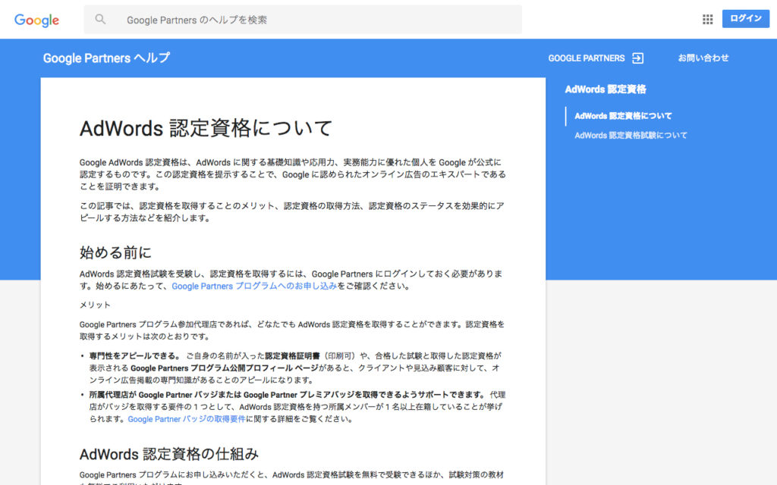Screen dimensions: 777x485
Task: Click the search magnifying glass icon
Action: click(x=100, y=19)
